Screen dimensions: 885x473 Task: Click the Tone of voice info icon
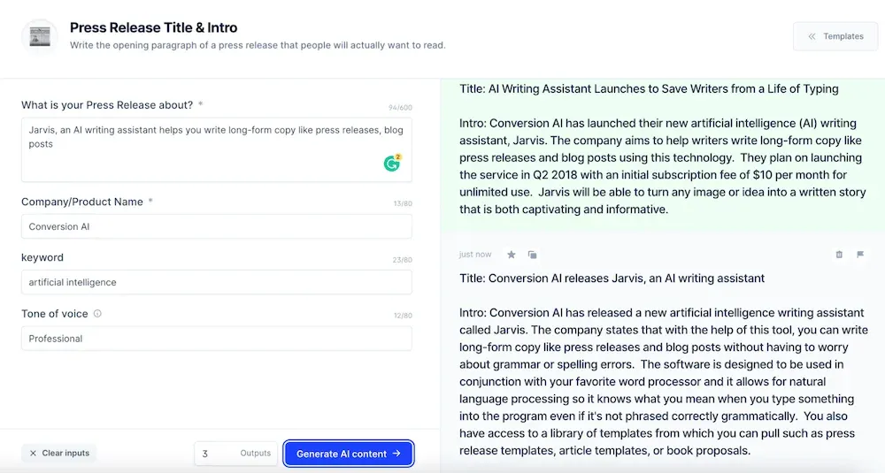97,314
